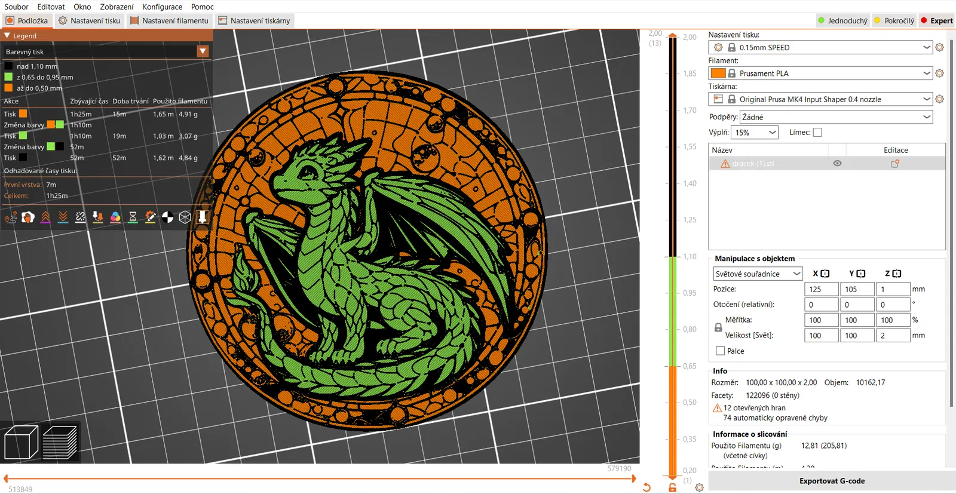Toggle the scale proportions lock icon
Screen dimensions: 956x494
718,328
